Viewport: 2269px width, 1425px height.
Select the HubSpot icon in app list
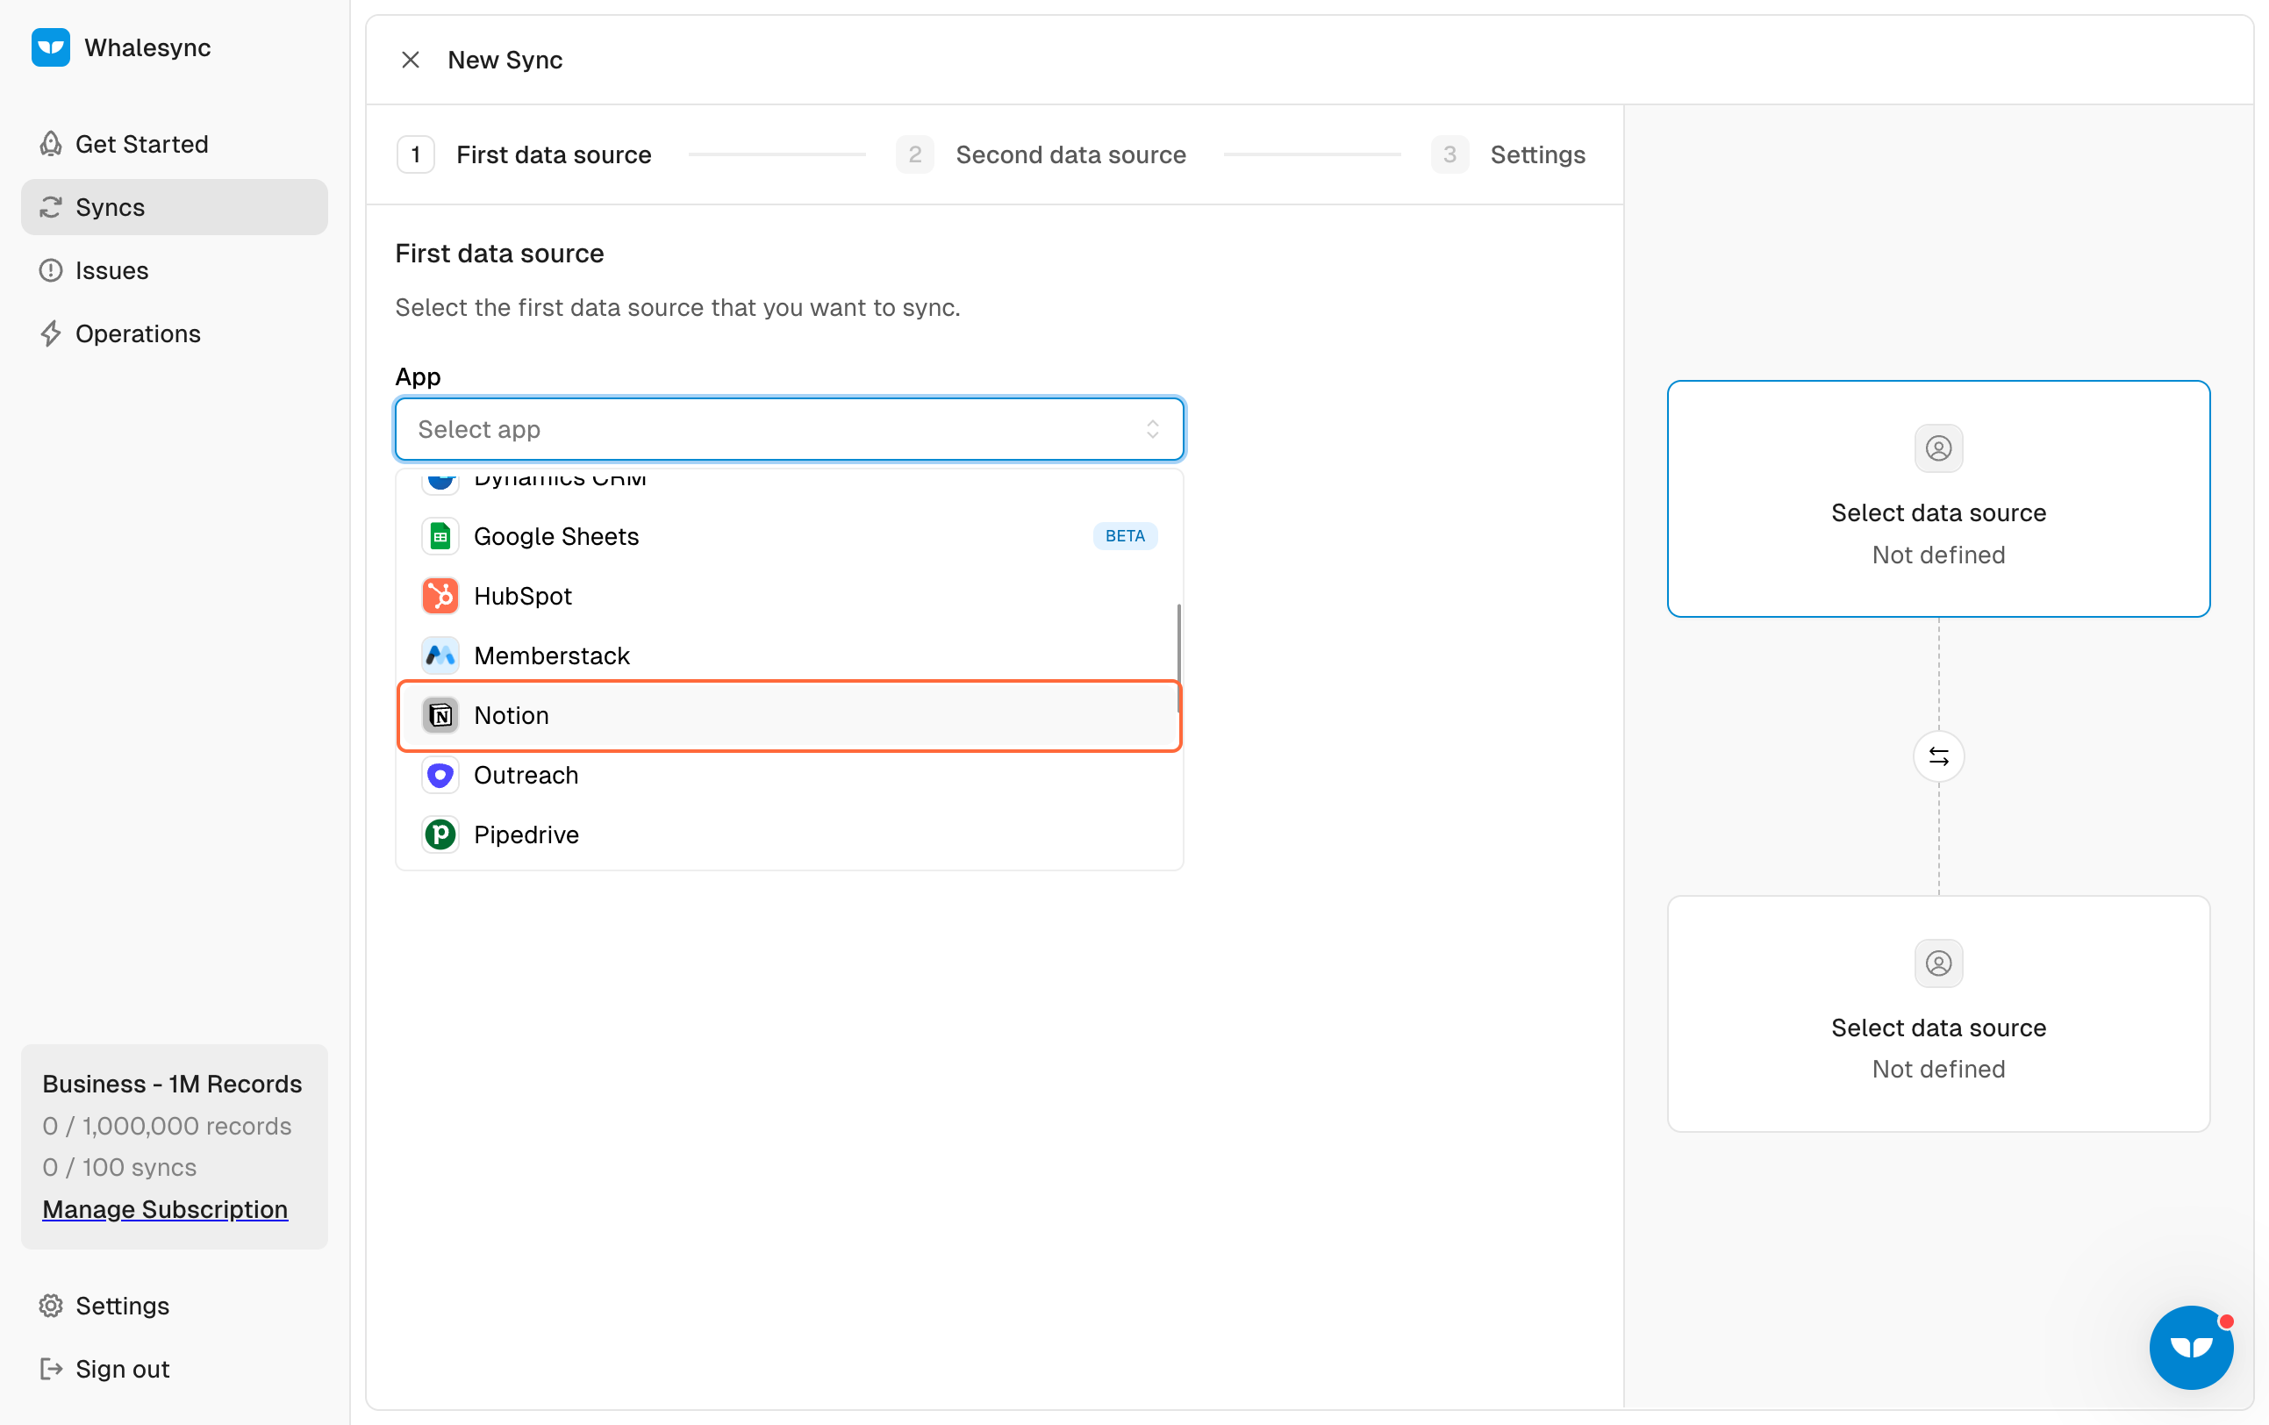(x=440, y=596)
